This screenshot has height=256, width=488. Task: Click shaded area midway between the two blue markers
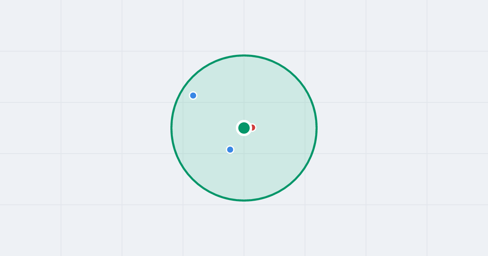(x=211, y=122)
